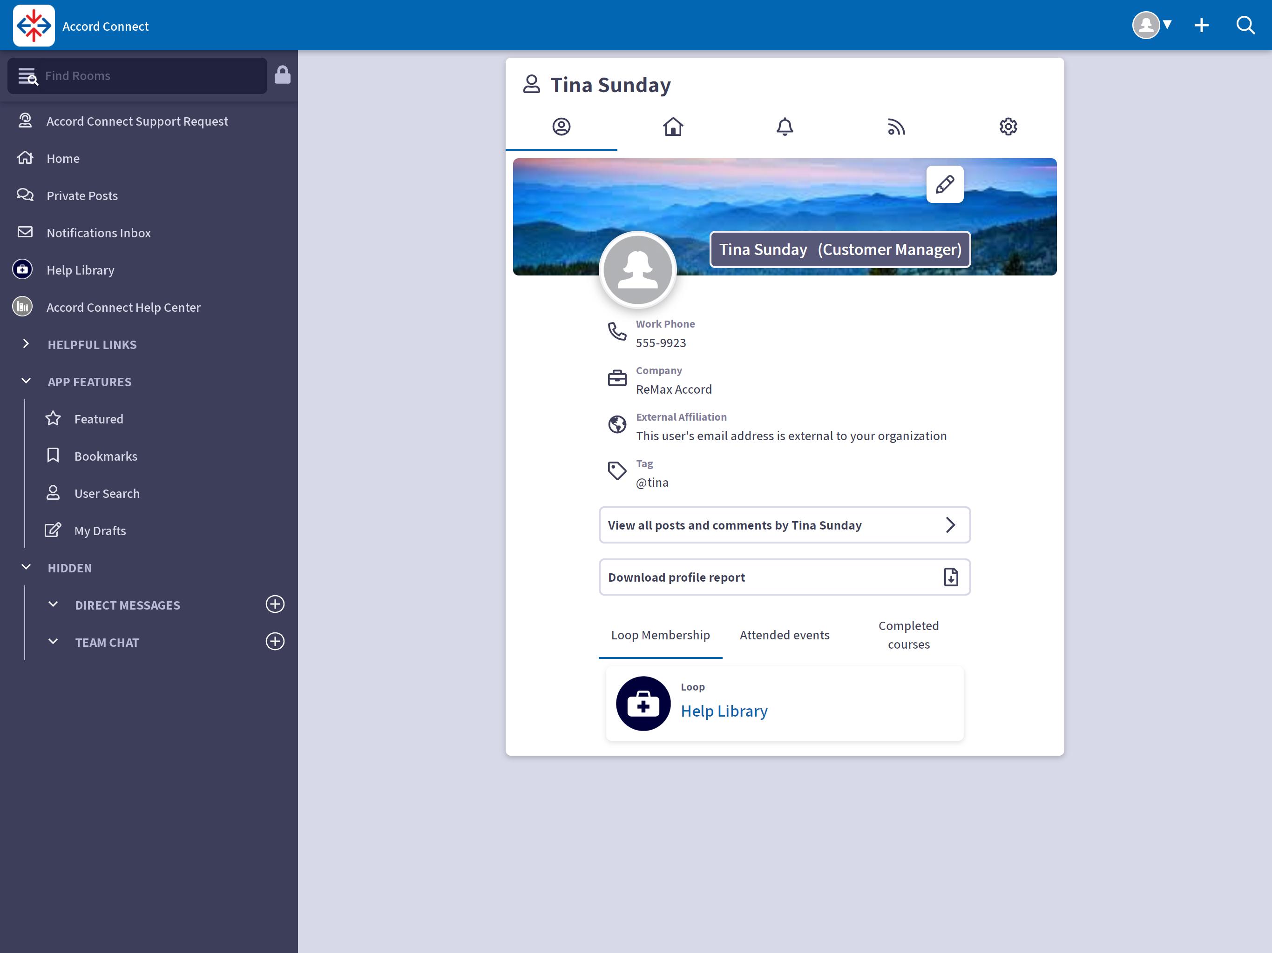Click the Tina Sunday (Customer Manager) badge
Screen dimensions: 1272x953
(840, 249)
